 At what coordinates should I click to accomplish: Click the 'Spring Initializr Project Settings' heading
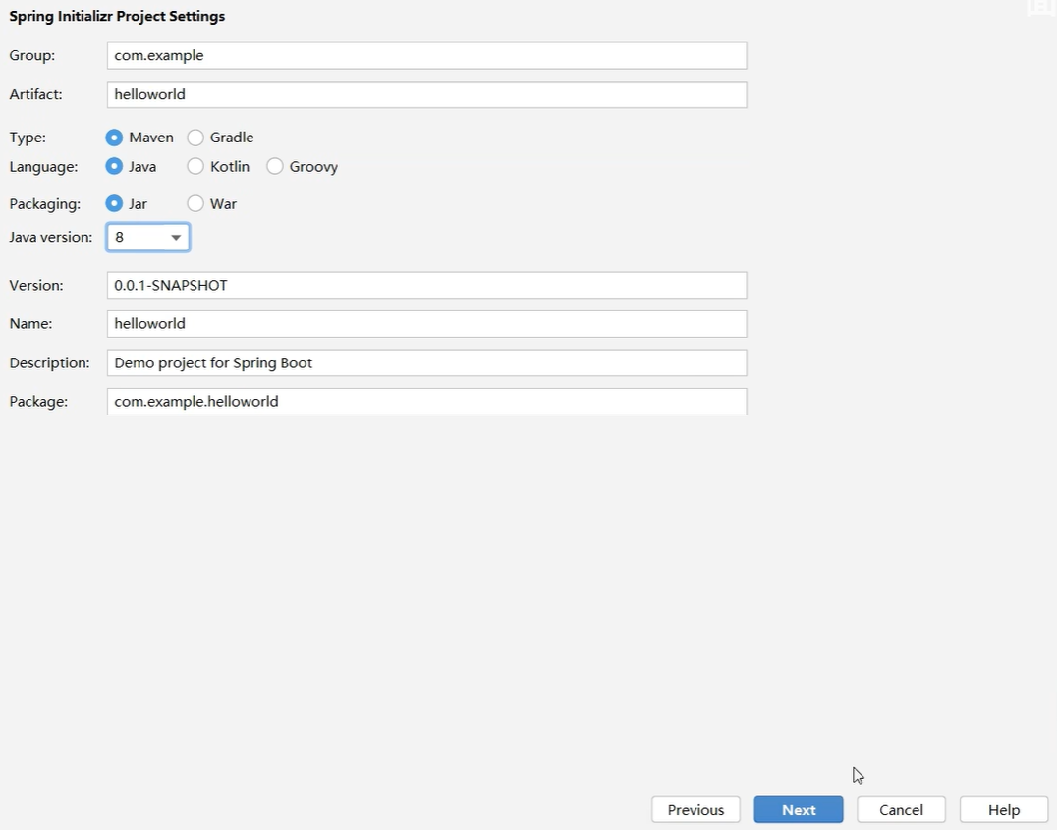pos(117,16)
